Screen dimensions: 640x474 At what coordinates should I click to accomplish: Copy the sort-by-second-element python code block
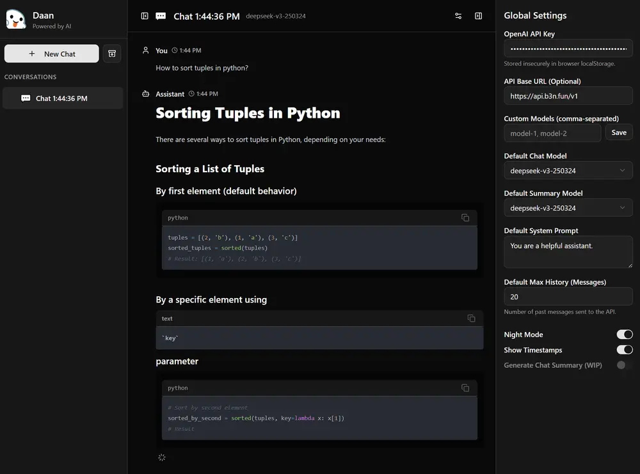click(465, 388)
